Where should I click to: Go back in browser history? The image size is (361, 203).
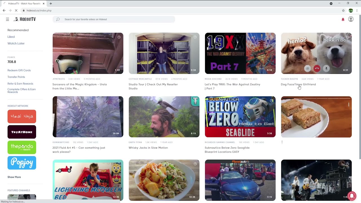4,10
